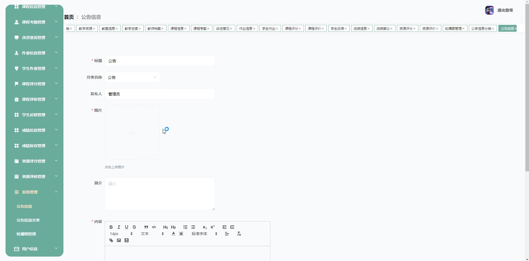Open 轮播图管理 in the sidebar
The image size is (529, 261).
click(26, 234)
